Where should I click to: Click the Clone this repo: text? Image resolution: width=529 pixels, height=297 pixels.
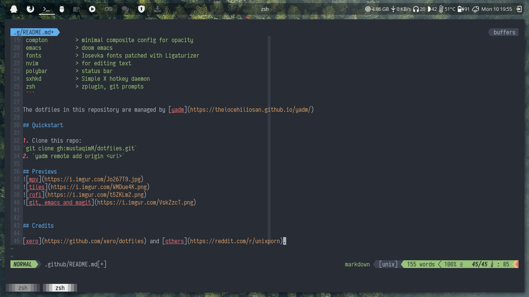tap(57, 141)
